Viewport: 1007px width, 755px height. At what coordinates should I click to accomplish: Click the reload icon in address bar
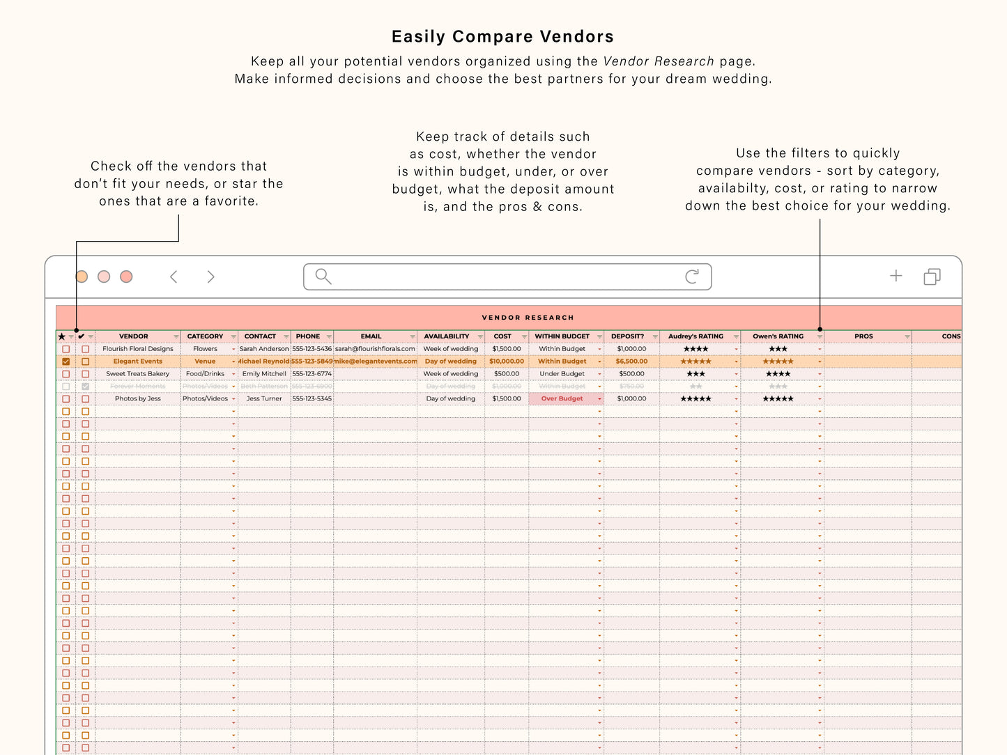[x=692, y=277]
